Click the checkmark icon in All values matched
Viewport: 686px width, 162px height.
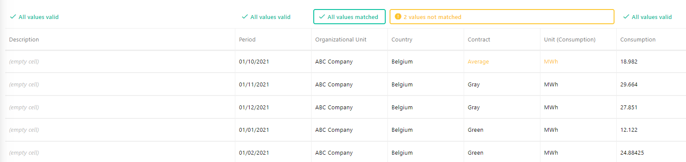click(322, 17)
